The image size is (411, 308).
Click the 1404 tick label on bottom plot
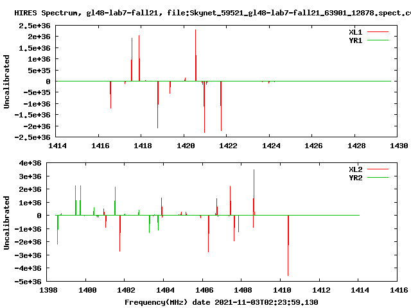click(x=165, y=290)
